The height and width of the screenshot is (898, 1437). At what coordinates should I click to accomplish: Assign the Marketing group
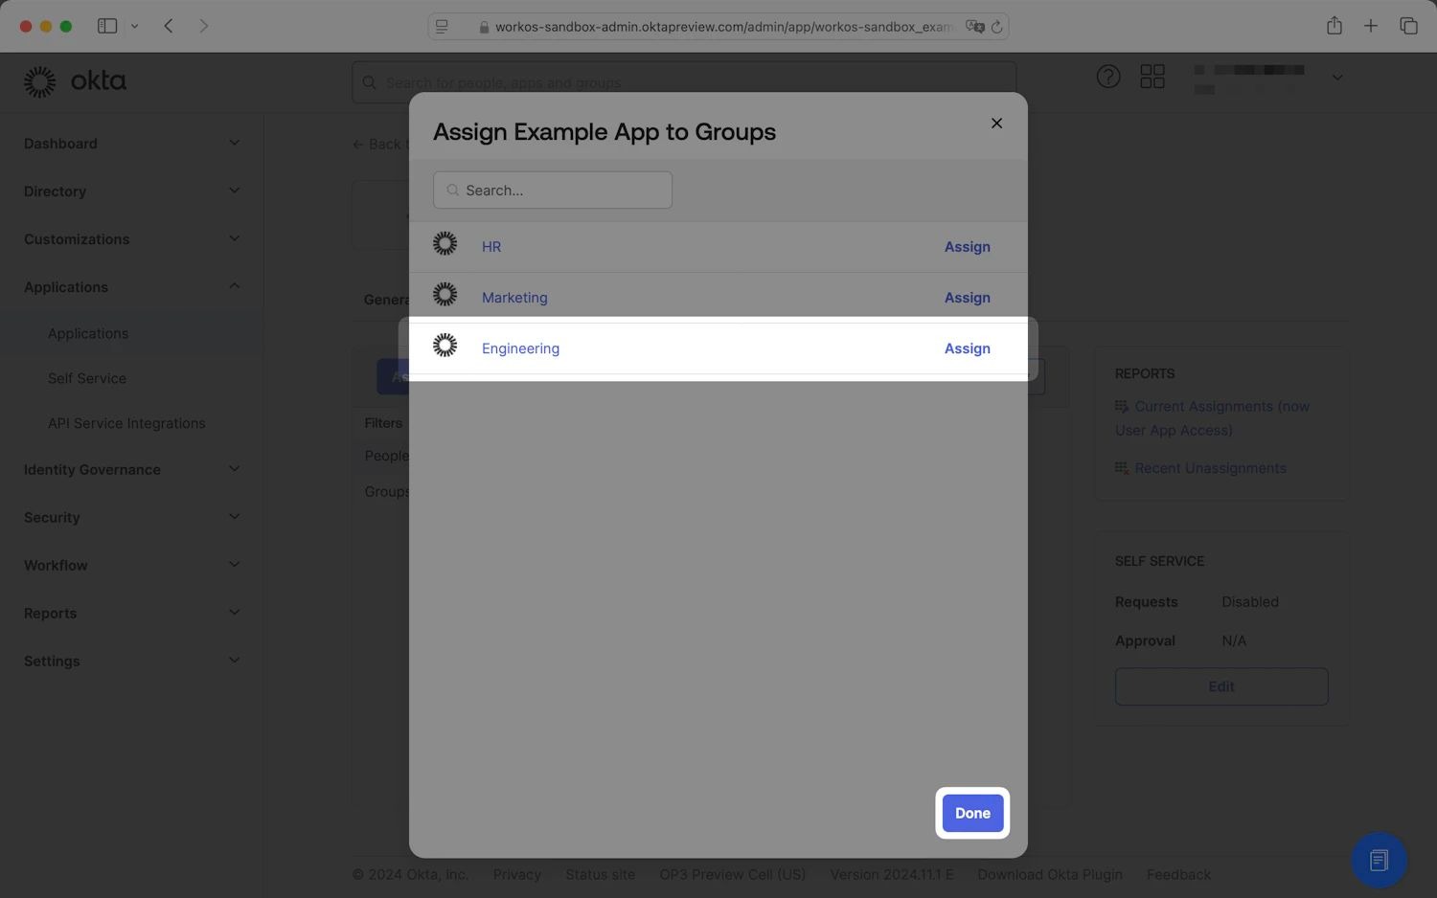tap(967, 297)
